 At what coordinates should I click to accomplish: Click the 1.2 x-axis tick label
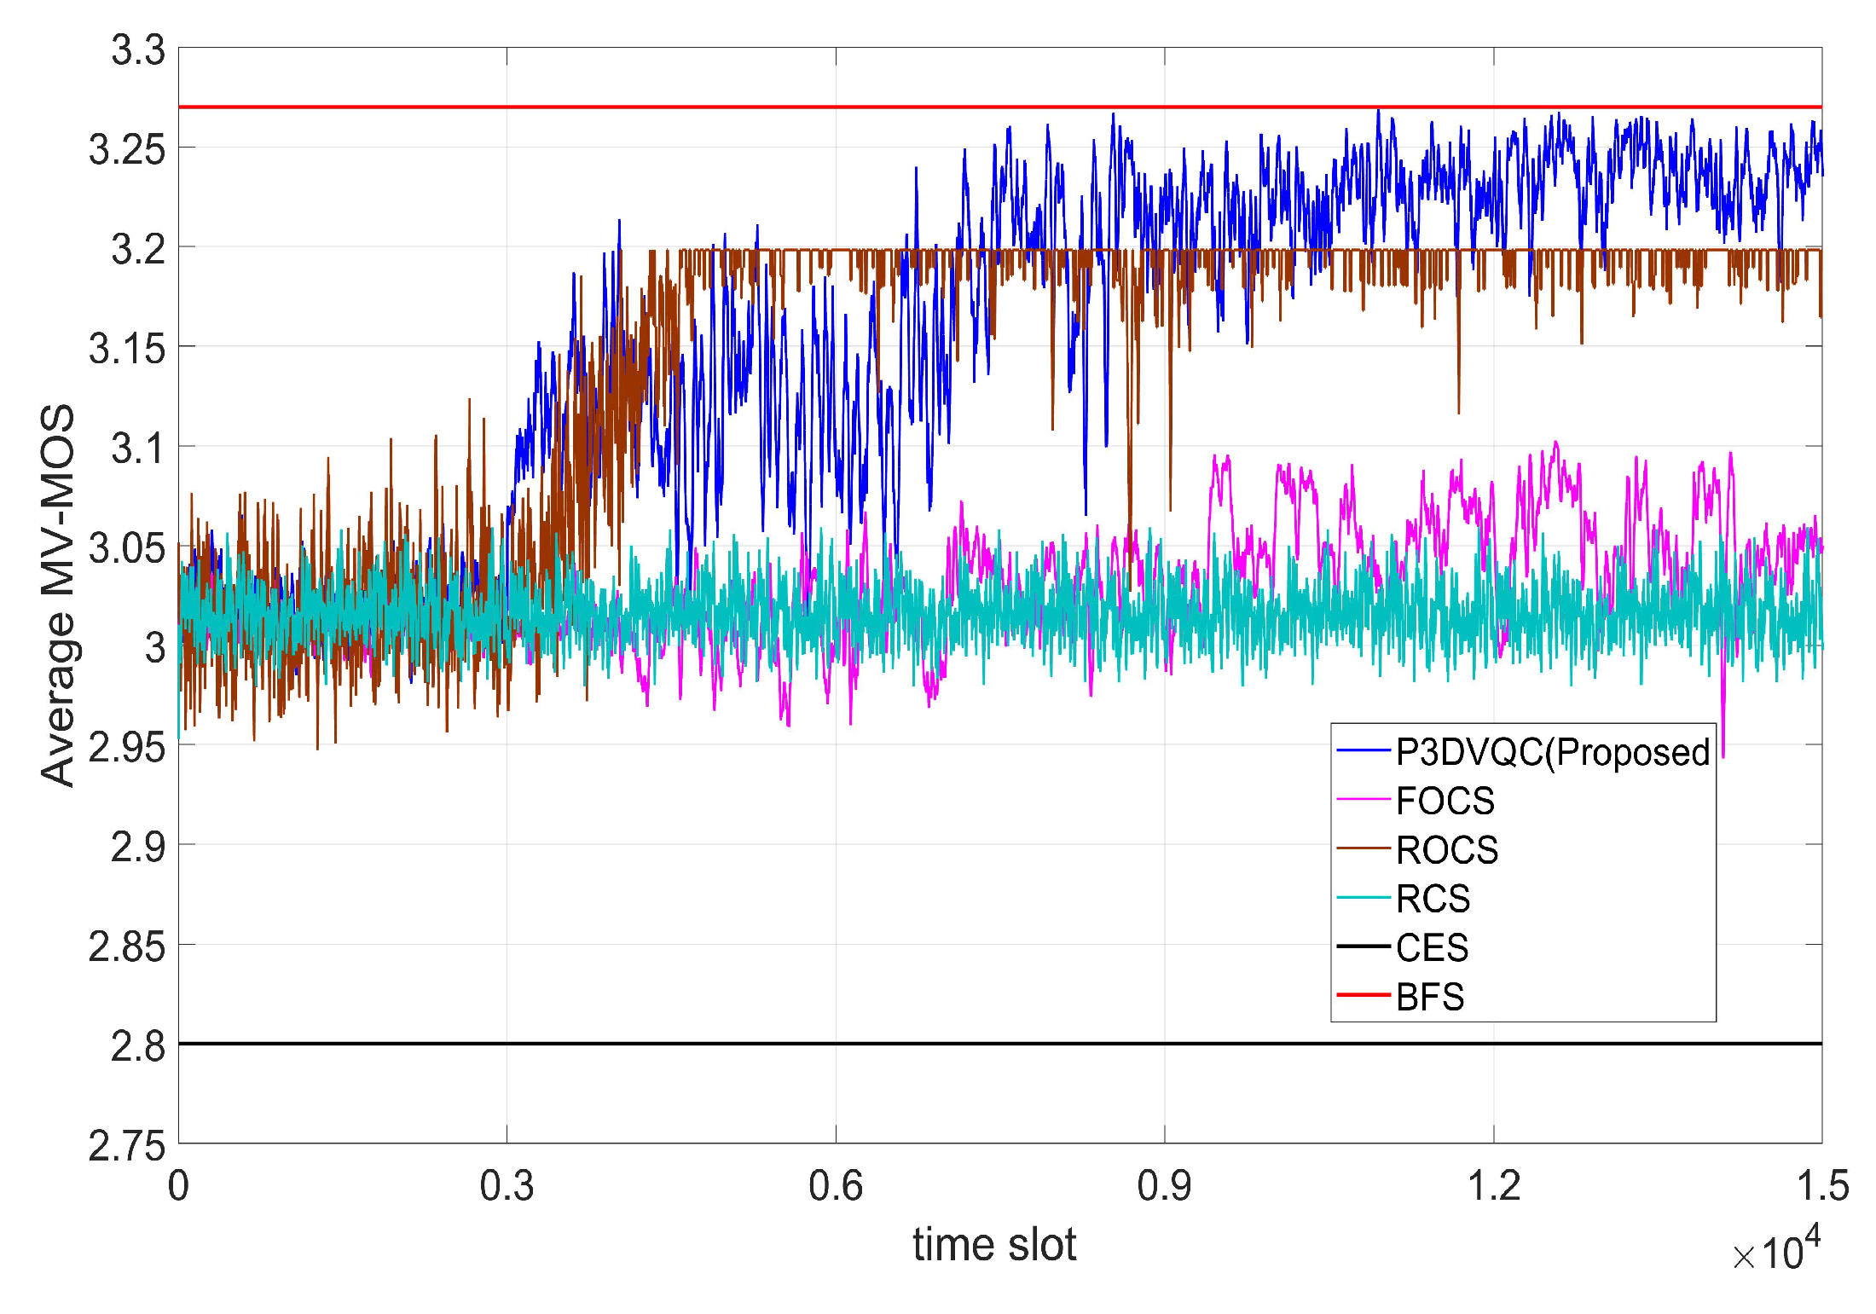click(1493, 1186)
